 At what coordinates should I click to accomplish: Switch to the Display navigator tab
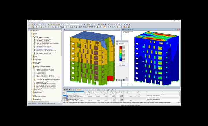pos(34,104)
